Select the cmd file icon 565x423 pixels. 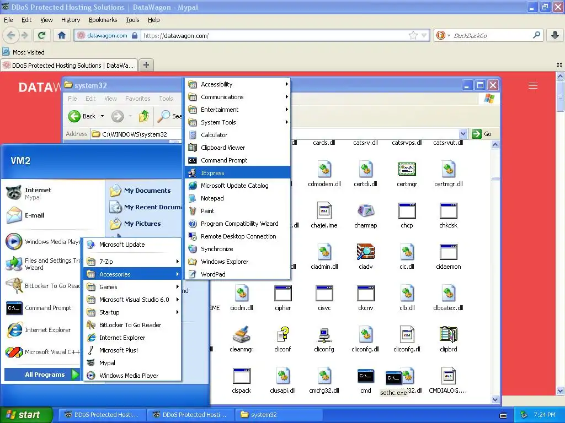pyautogui.click(x=365, y=376)
